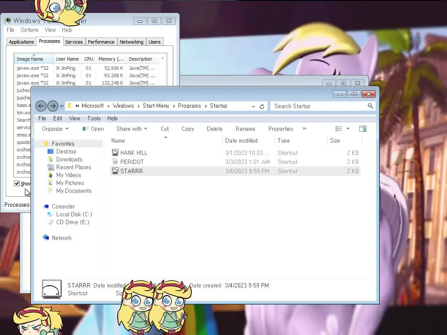Select the HANK HILL shortcut icon
The image size is (447, 335).
[115, 152]
